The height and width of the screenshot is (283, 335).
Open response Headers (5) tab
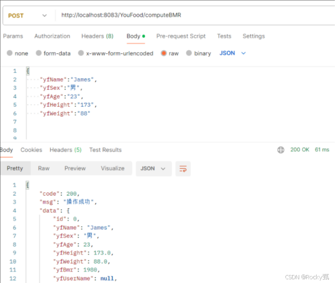66,150
